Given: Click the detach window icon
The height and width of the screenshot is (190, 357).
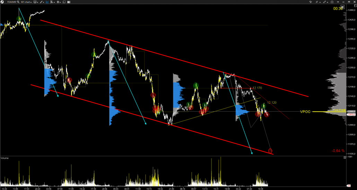Looking at the screenshot, I should pyautogui.click(x=64, y=2).
